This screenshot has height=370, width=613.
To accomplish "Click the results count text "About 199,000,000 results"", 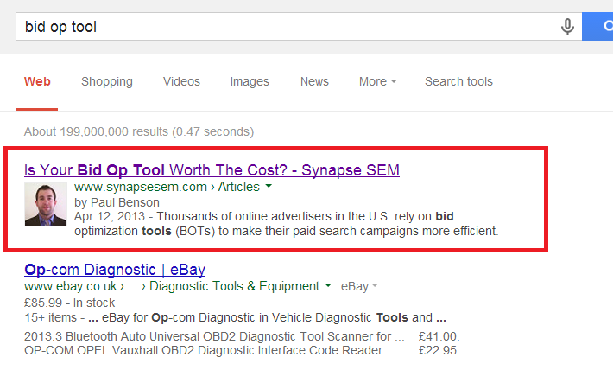I will (x=96, y=131).
